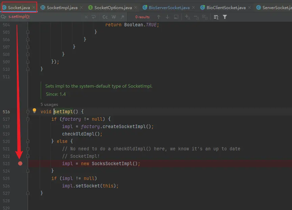The height and width of the screenshot is (210, 292).
Task: Click the yellow intention bulb icon
Action: (34, 111)
